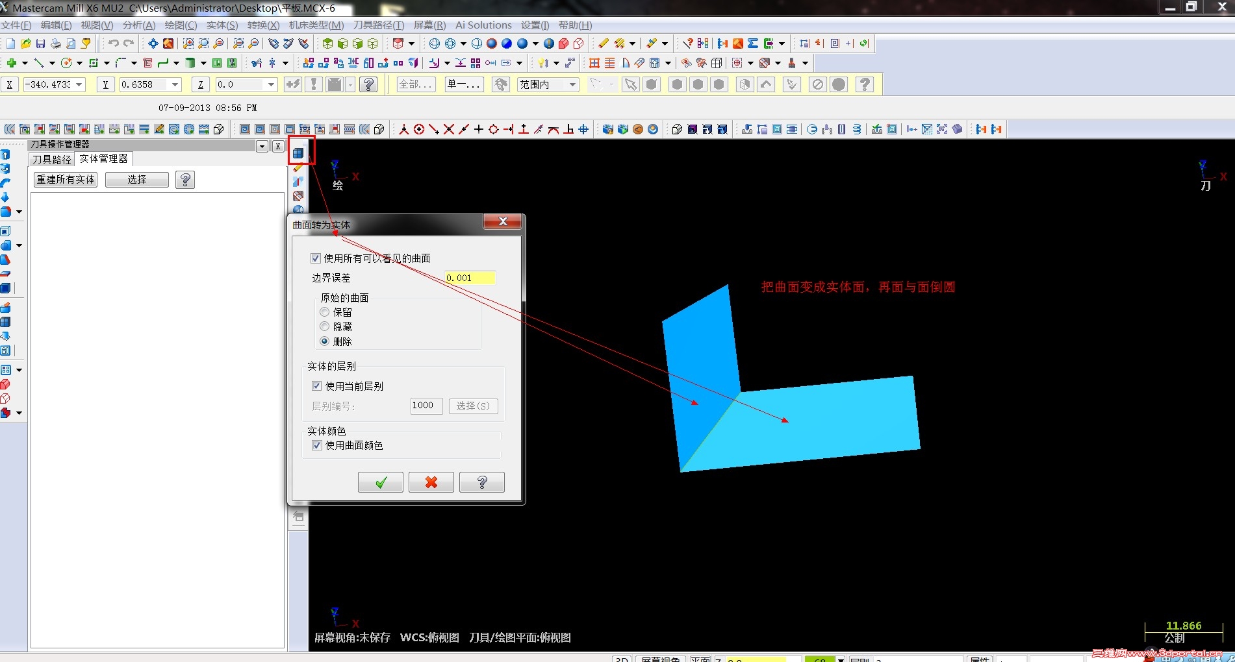The width and height of the screenshot is (1235, 662).
Task: Open the Ai Solutions menu
Action: click(x=483, y=25)
